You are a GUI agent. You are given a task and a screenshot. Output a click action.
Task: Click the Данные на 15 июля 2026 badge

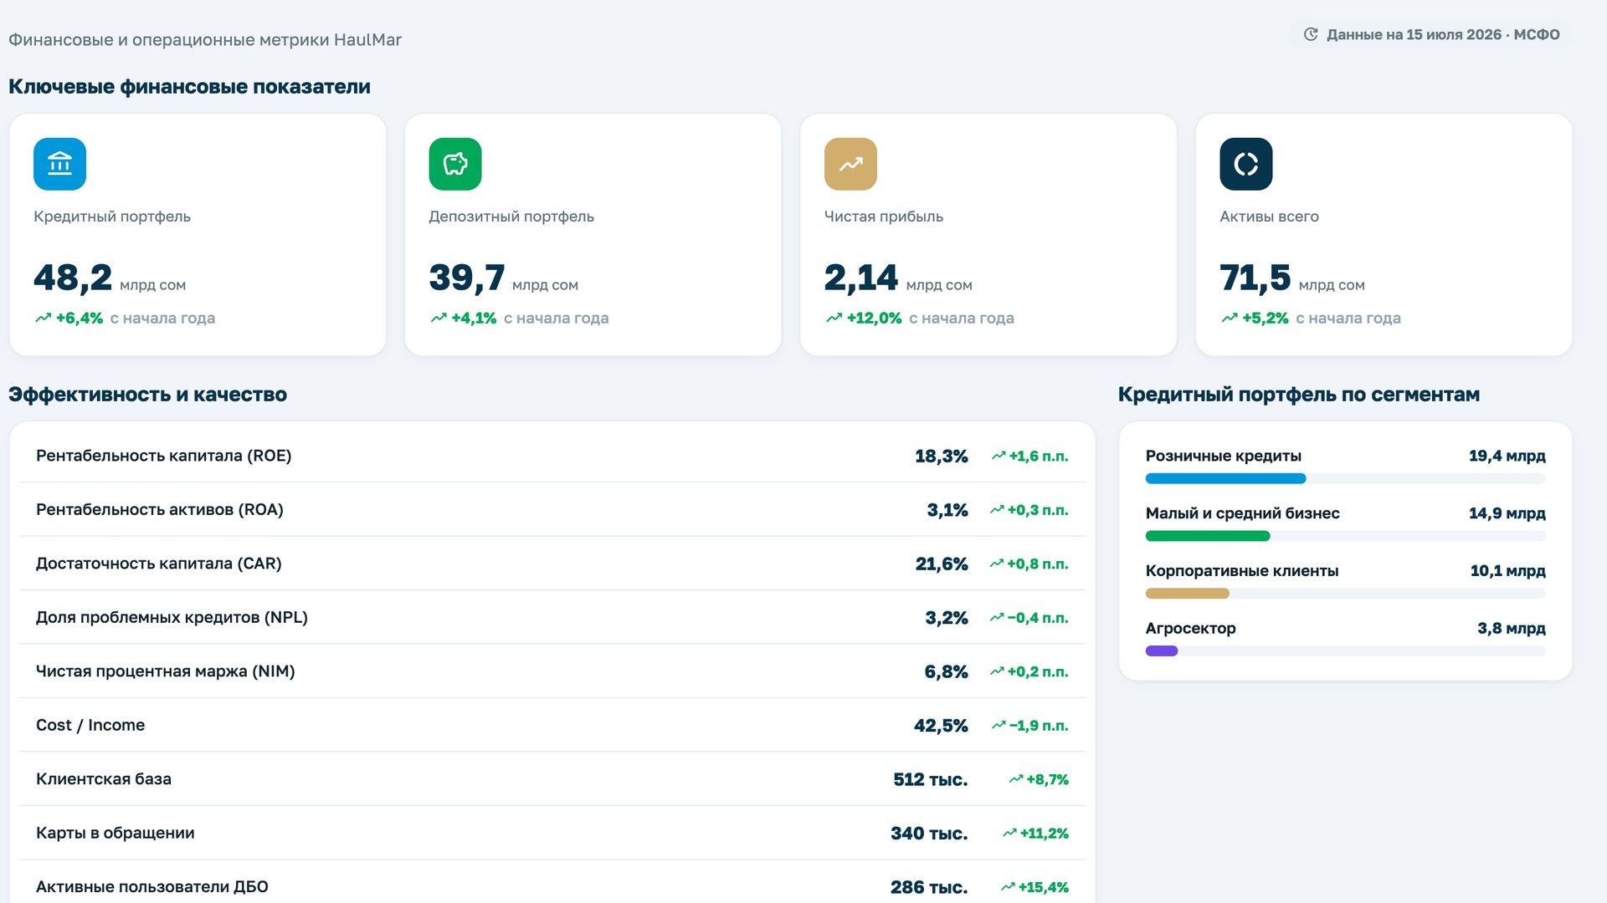coord(1431,34)
